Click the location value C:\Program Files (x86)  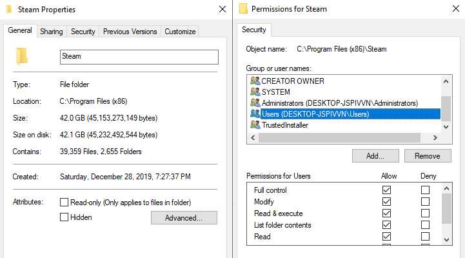point(94,101)
